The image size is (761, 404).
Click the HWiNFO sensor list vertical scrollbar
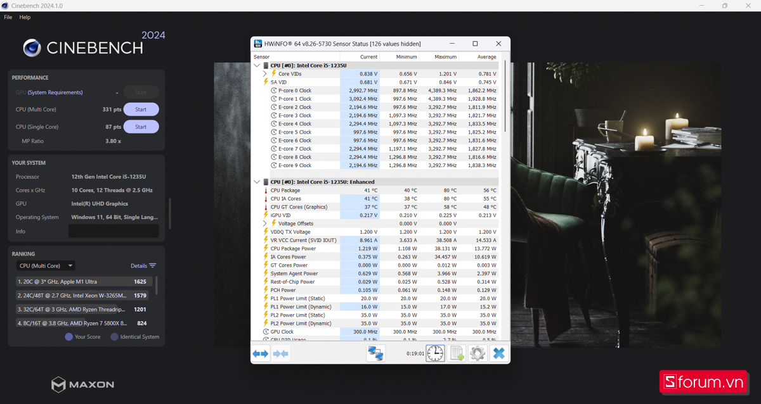(505, 95)
